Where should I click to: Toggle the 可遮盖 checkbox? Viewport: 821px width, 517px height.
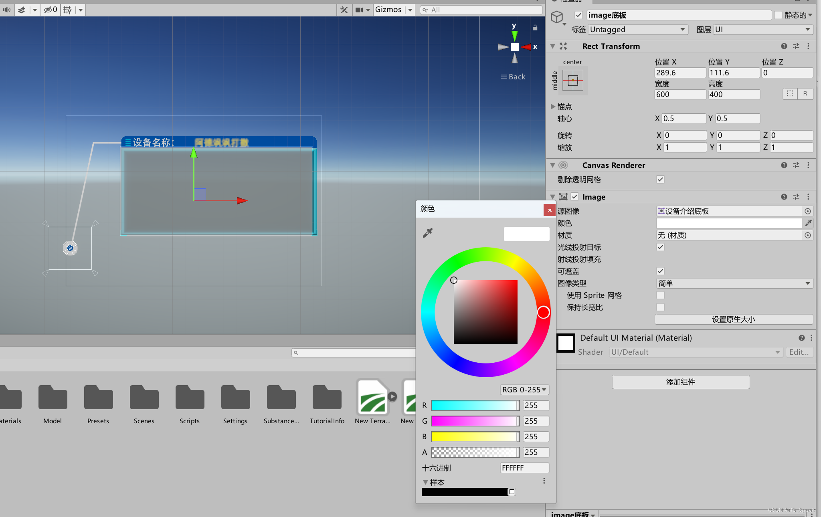pos(660,271)
